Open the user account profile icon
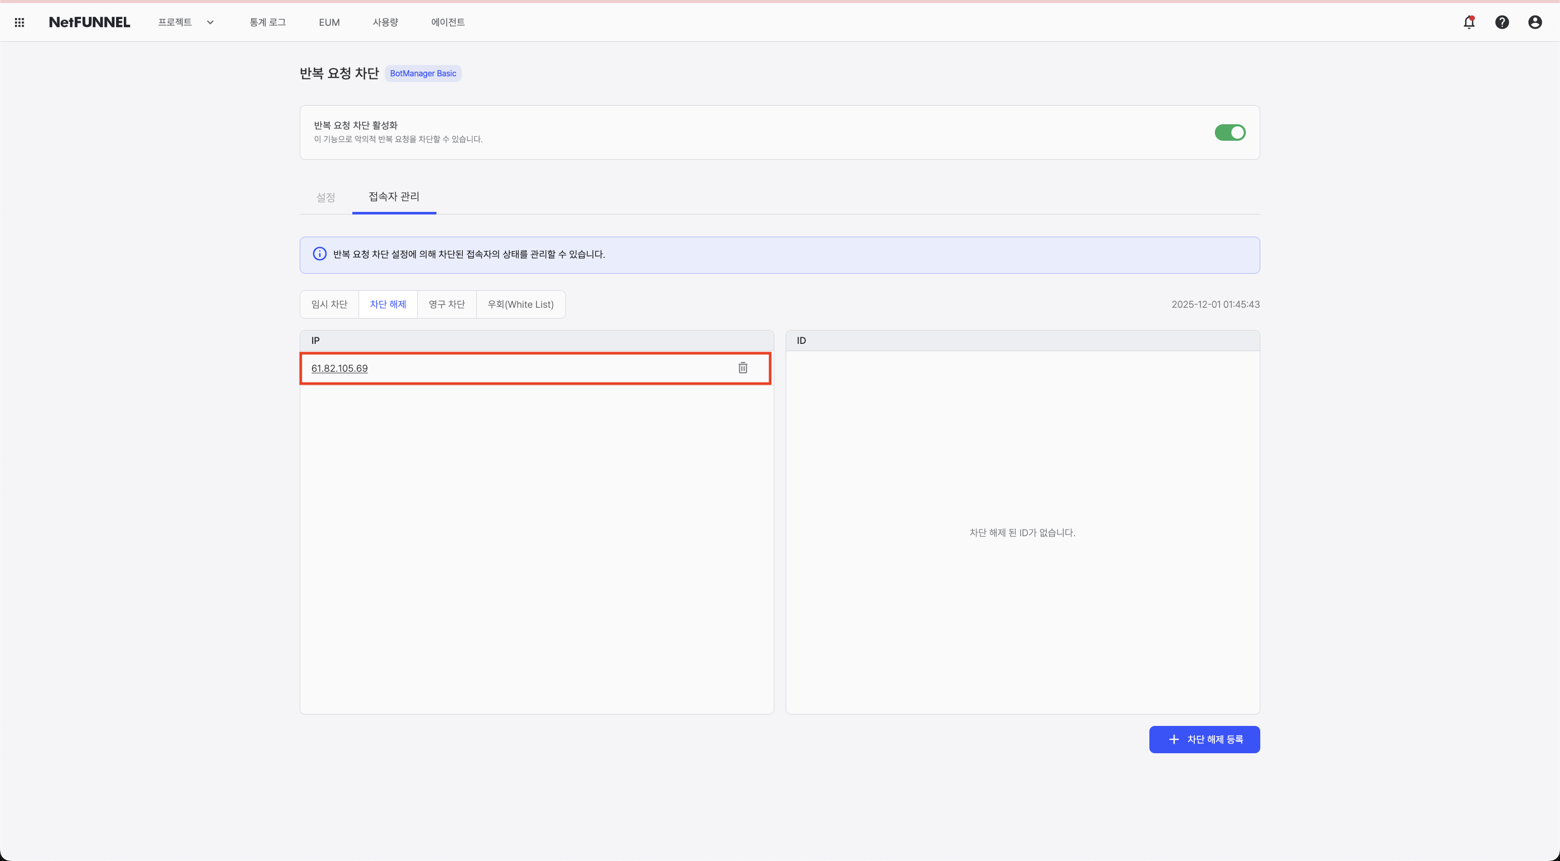 click(1535, 22)
